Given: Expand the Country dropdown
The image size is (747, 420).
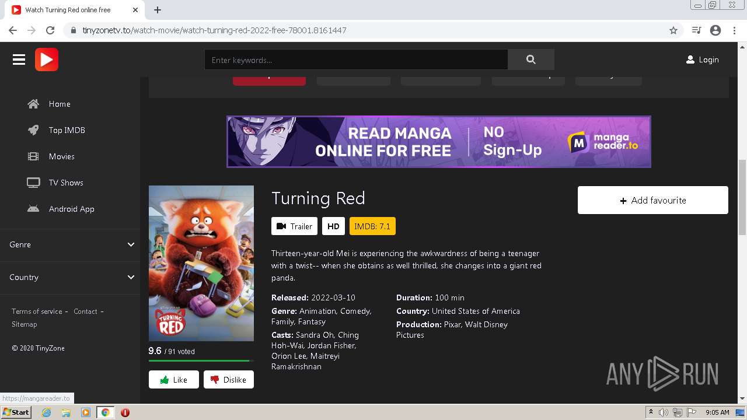Looking at the screenshot, I should [70, 277].
